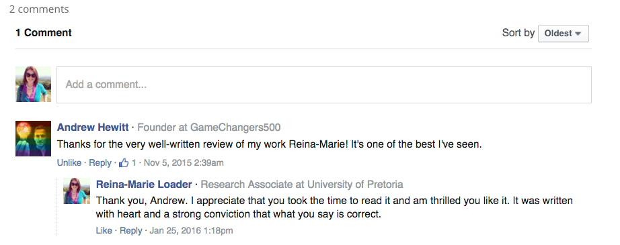
Task: Open Andrew Hewitt's profile name link
Action: coord(93,128)
